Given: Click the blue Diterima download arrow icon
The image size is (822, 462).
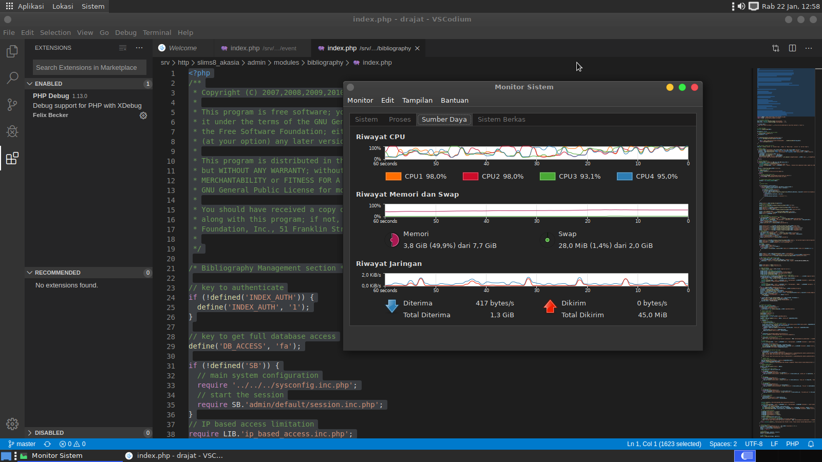Looking at the screenshot, I should pos(391,306).
